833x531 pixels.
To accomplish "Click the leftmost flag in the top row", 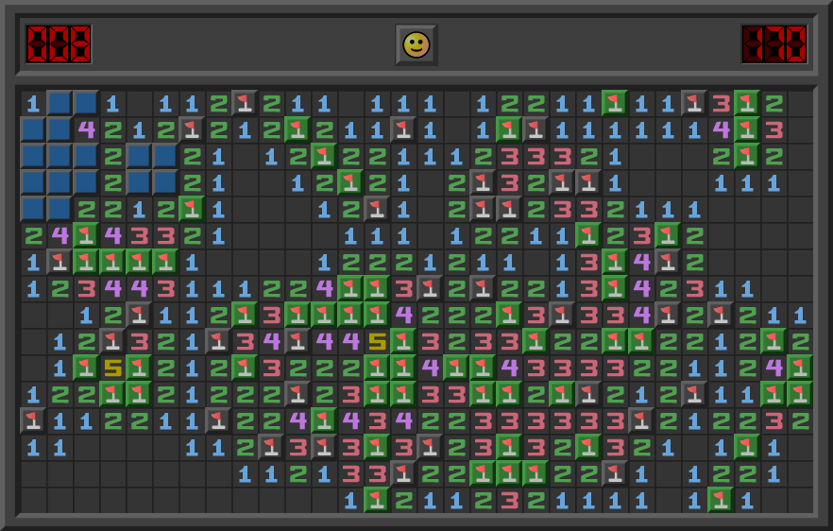I will pyautogui.click(x=245, y=103).
